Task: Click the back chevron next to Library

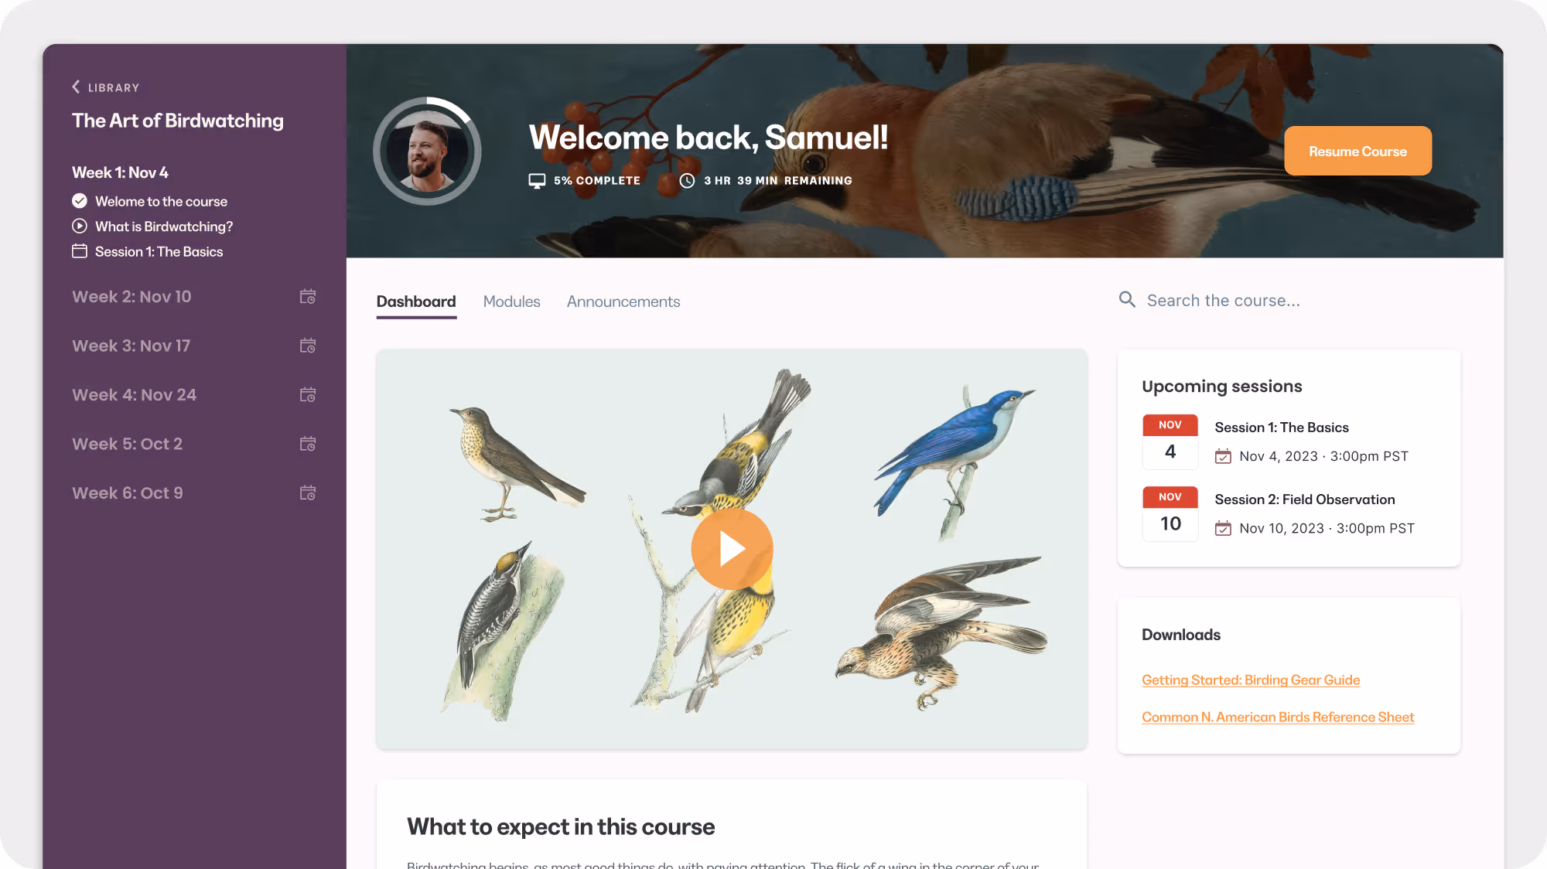Action: (x=76, y=87)
